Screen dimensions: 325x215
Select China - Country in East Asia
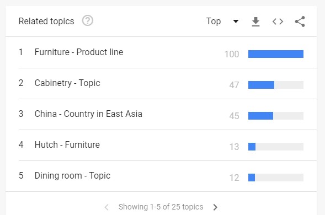tap(88, 114)
